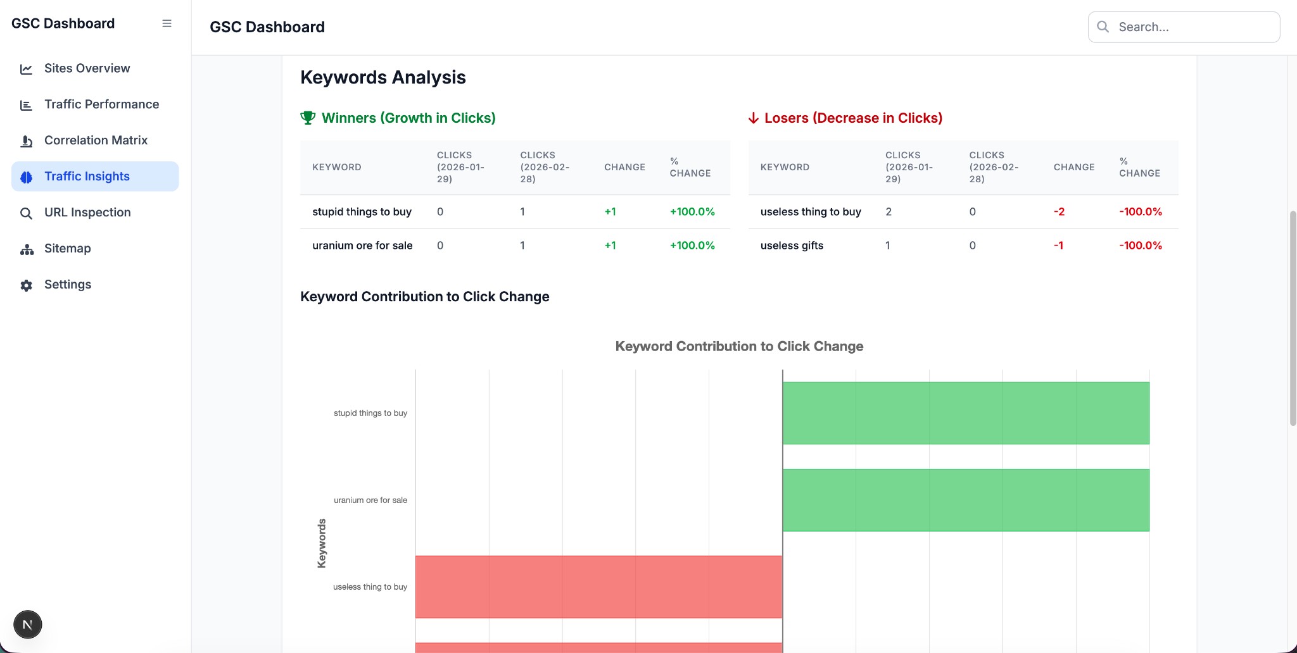Click +100.0% for stupid things to buy

692,211
